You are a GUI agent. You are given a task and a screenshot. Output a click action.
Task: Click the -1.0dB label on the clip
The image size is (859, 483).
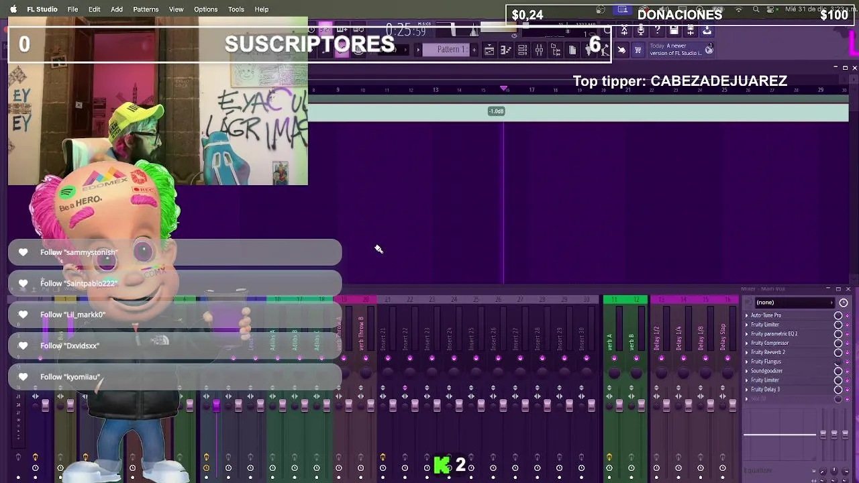(496, 111)
